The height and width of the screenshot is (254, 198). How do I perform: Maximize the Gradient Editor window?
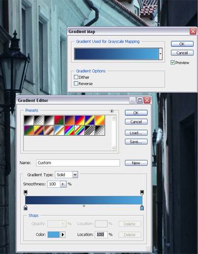click(140, 100)
